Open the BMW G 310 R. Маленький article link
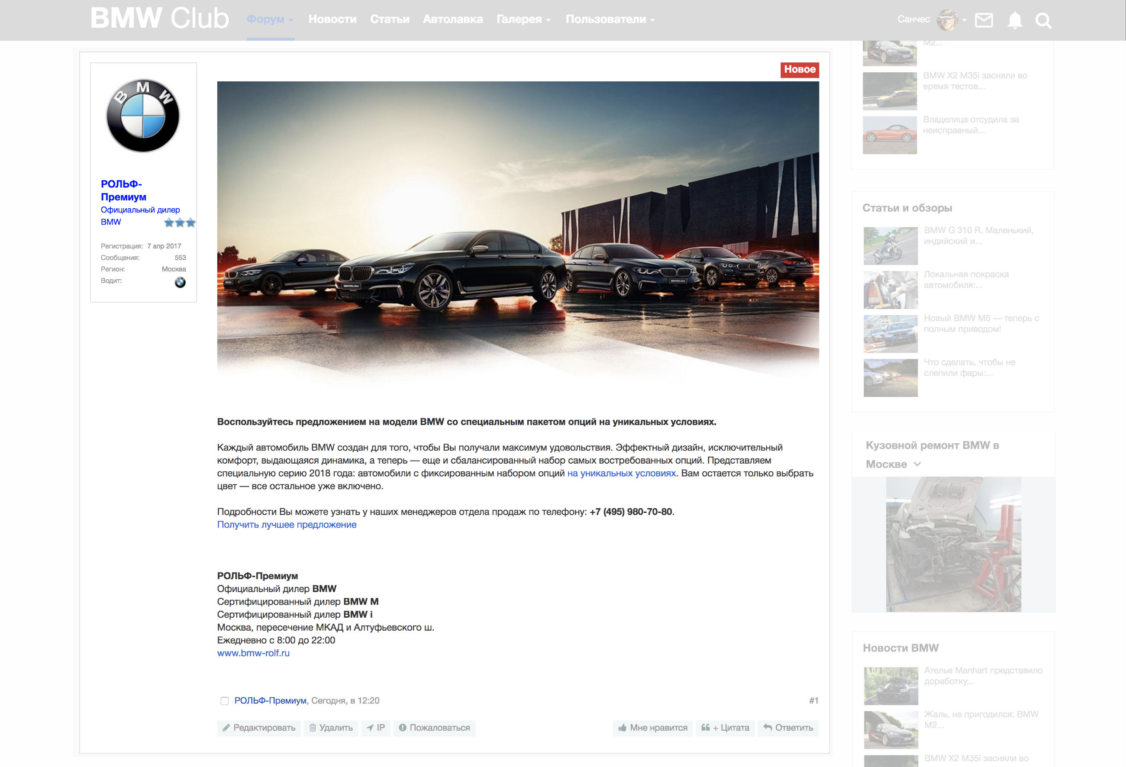The height and width of the screenshot is (767, 1126). pos(978,235)
